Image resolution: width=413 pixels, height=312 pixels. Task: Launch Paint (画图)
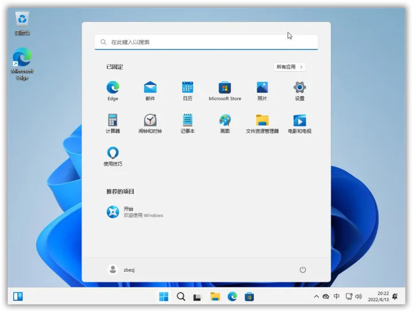[x=225, y=124]
